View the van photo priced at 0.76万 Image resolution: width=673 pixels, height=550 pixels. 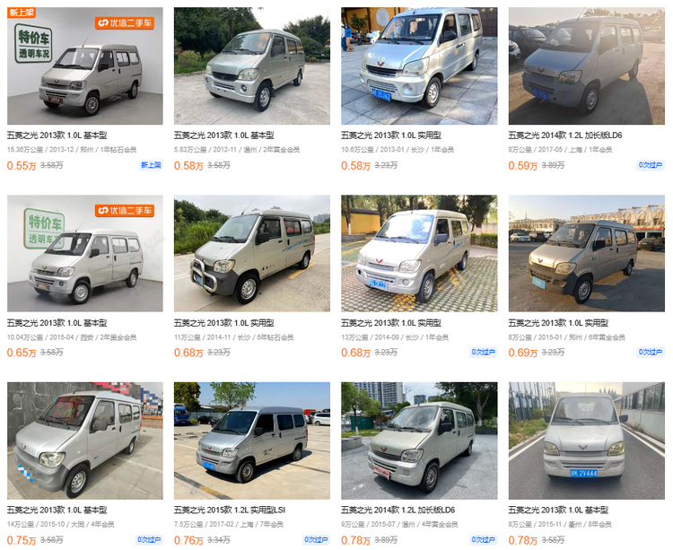[x=252, y=441]
